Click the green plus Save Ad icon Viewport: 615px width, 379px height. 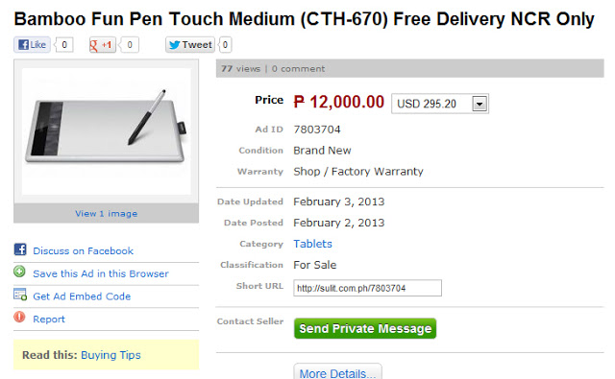[19, 272]
